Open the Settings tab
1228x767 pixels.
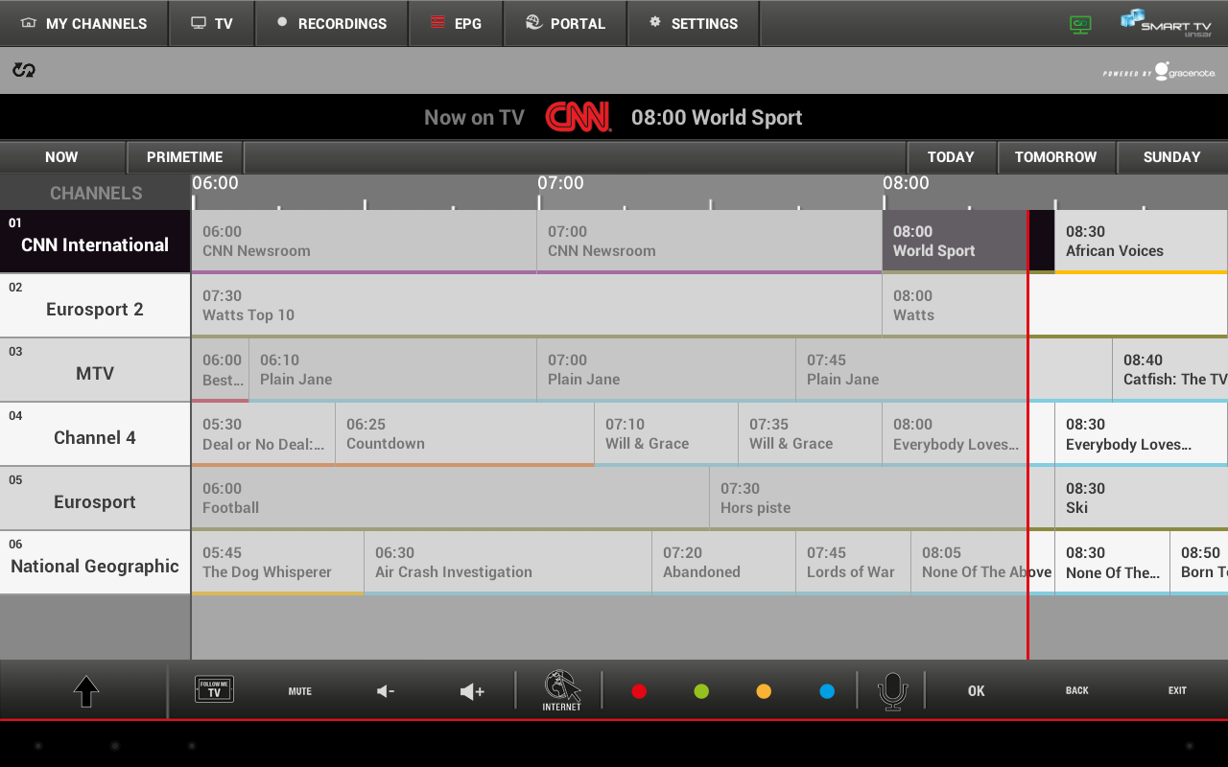[x=694, y=23]
